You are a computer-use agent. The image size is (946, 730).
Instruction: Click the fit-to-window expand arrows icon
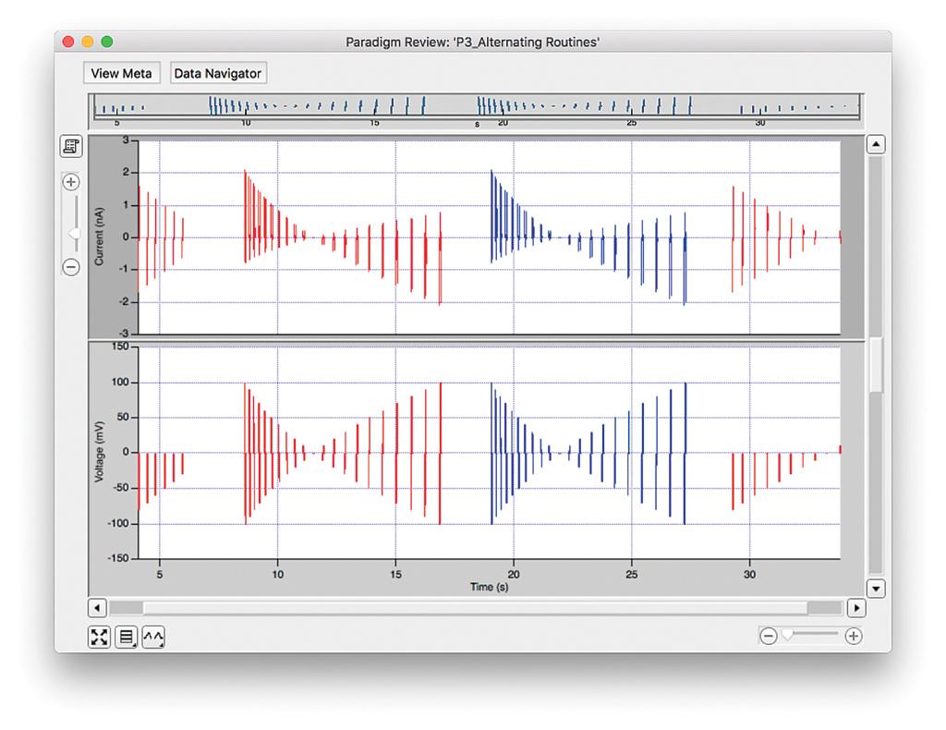click(x=99, y=637)
